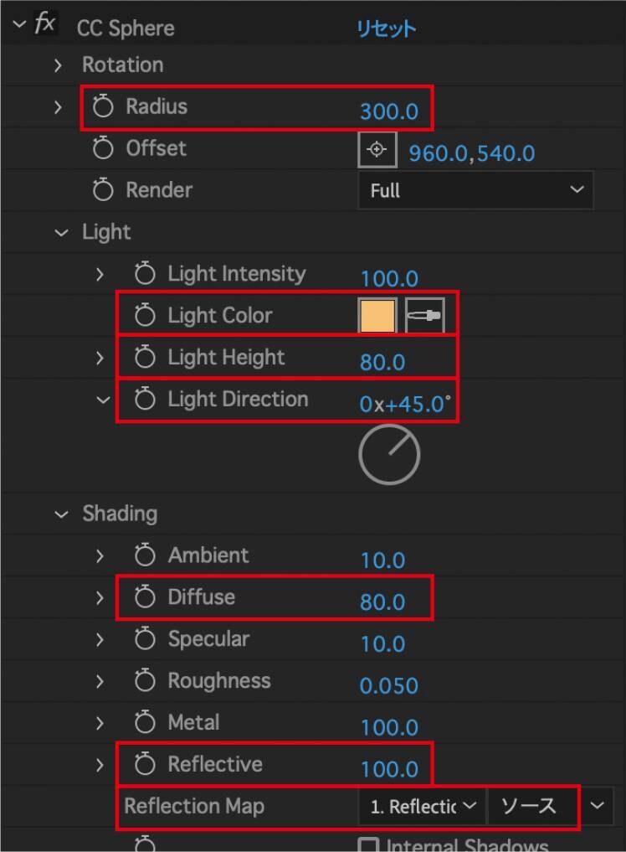Expand the Rotation property group
The height and width of the screenshot is (852, 626).
point(59,65)
